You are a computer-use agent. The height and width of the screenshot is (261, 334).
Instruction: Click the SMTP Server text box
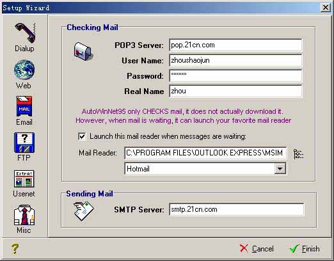pos(237,209)
